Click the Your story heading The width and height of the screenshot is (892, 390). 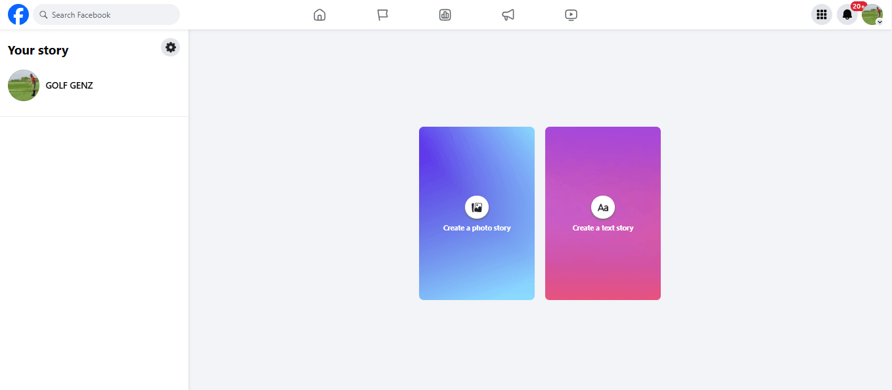[x=37, y=50]
